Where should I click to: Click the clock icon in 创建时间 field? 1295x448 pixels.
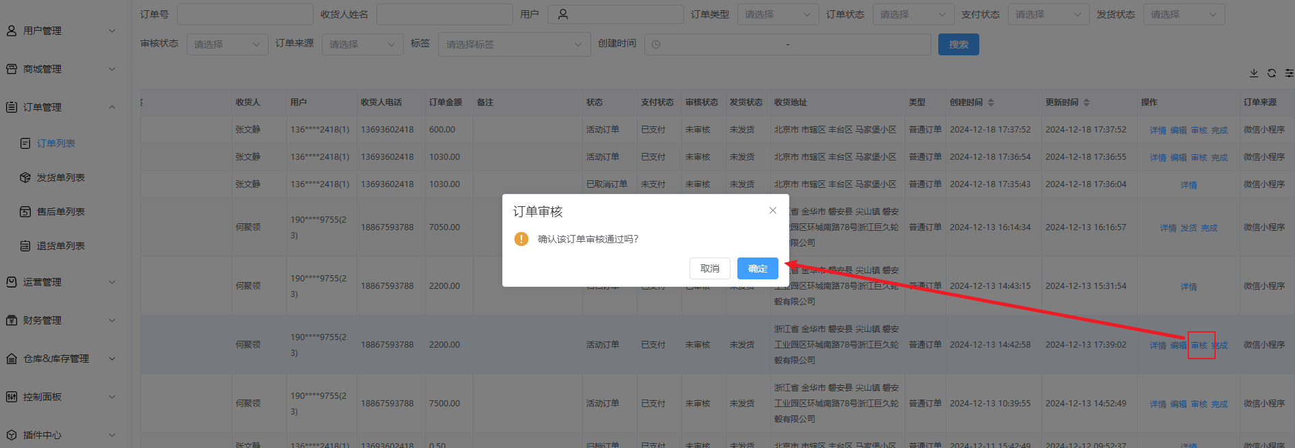coord(656,44)
